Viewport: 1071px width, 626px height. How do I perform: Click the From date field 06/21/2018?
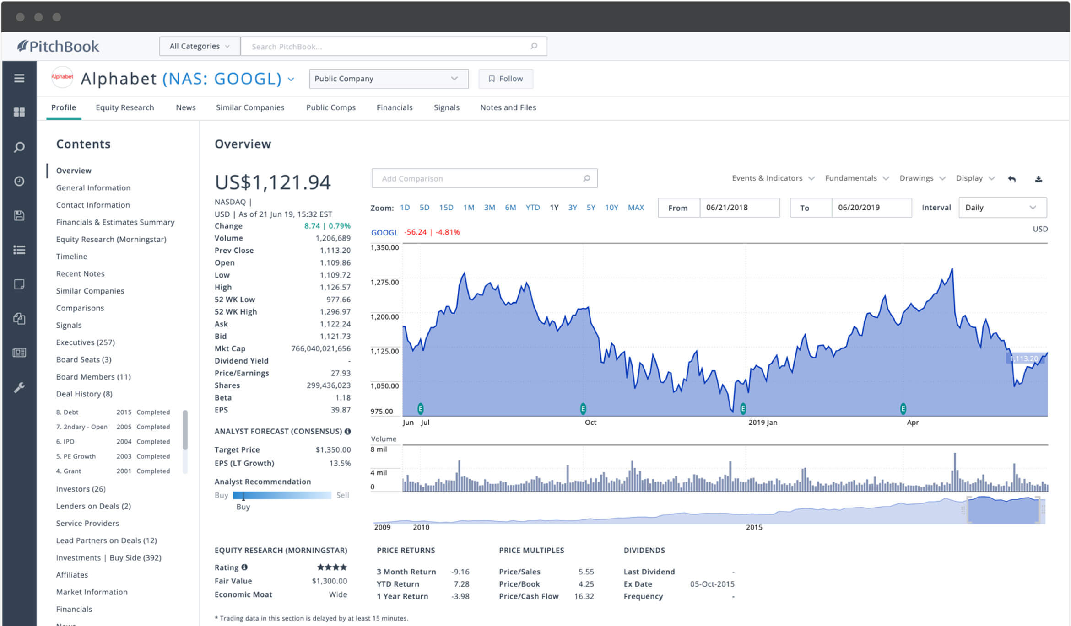click(x=740, y=208)
